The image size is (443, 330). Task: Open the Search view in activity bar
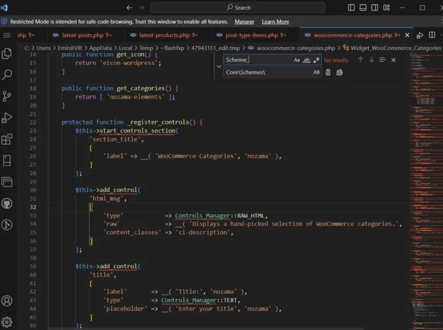(7, 75)
